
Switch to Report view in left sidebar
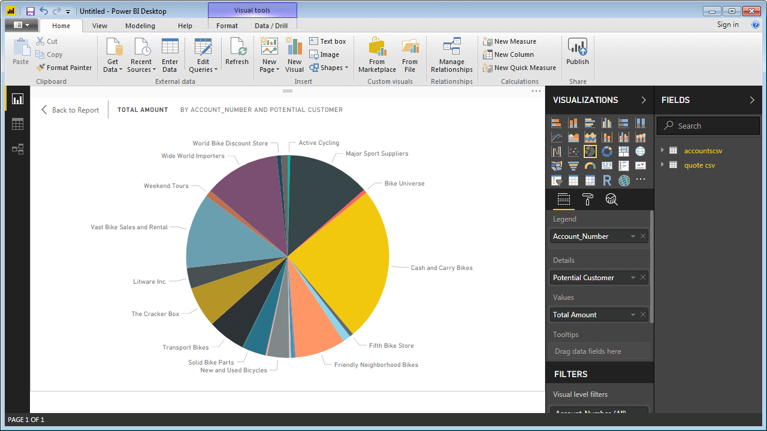click(17, 99)
